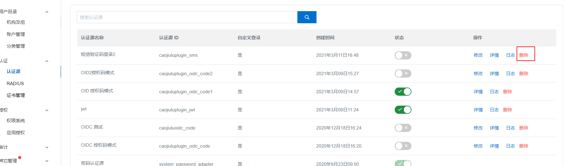Select 权限系统 in the sidebar
Viewport: 566px width, 166px height.
(16, 121)
